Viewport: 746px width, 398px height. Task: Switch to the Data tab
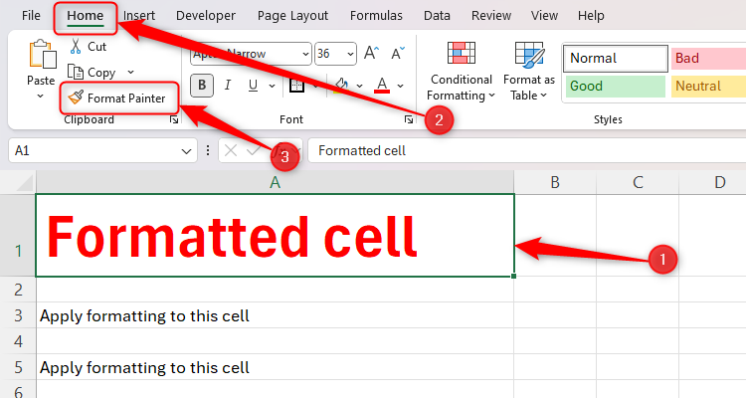[437, 16]
